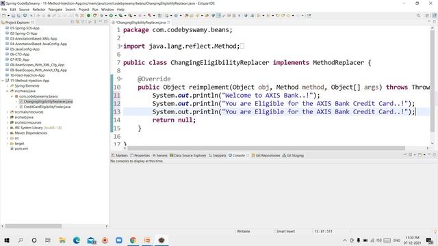The width and height of the screenshot is (438, 246).
Task: Show hidden tray icons chevron
Action: [x=345, y=240]
